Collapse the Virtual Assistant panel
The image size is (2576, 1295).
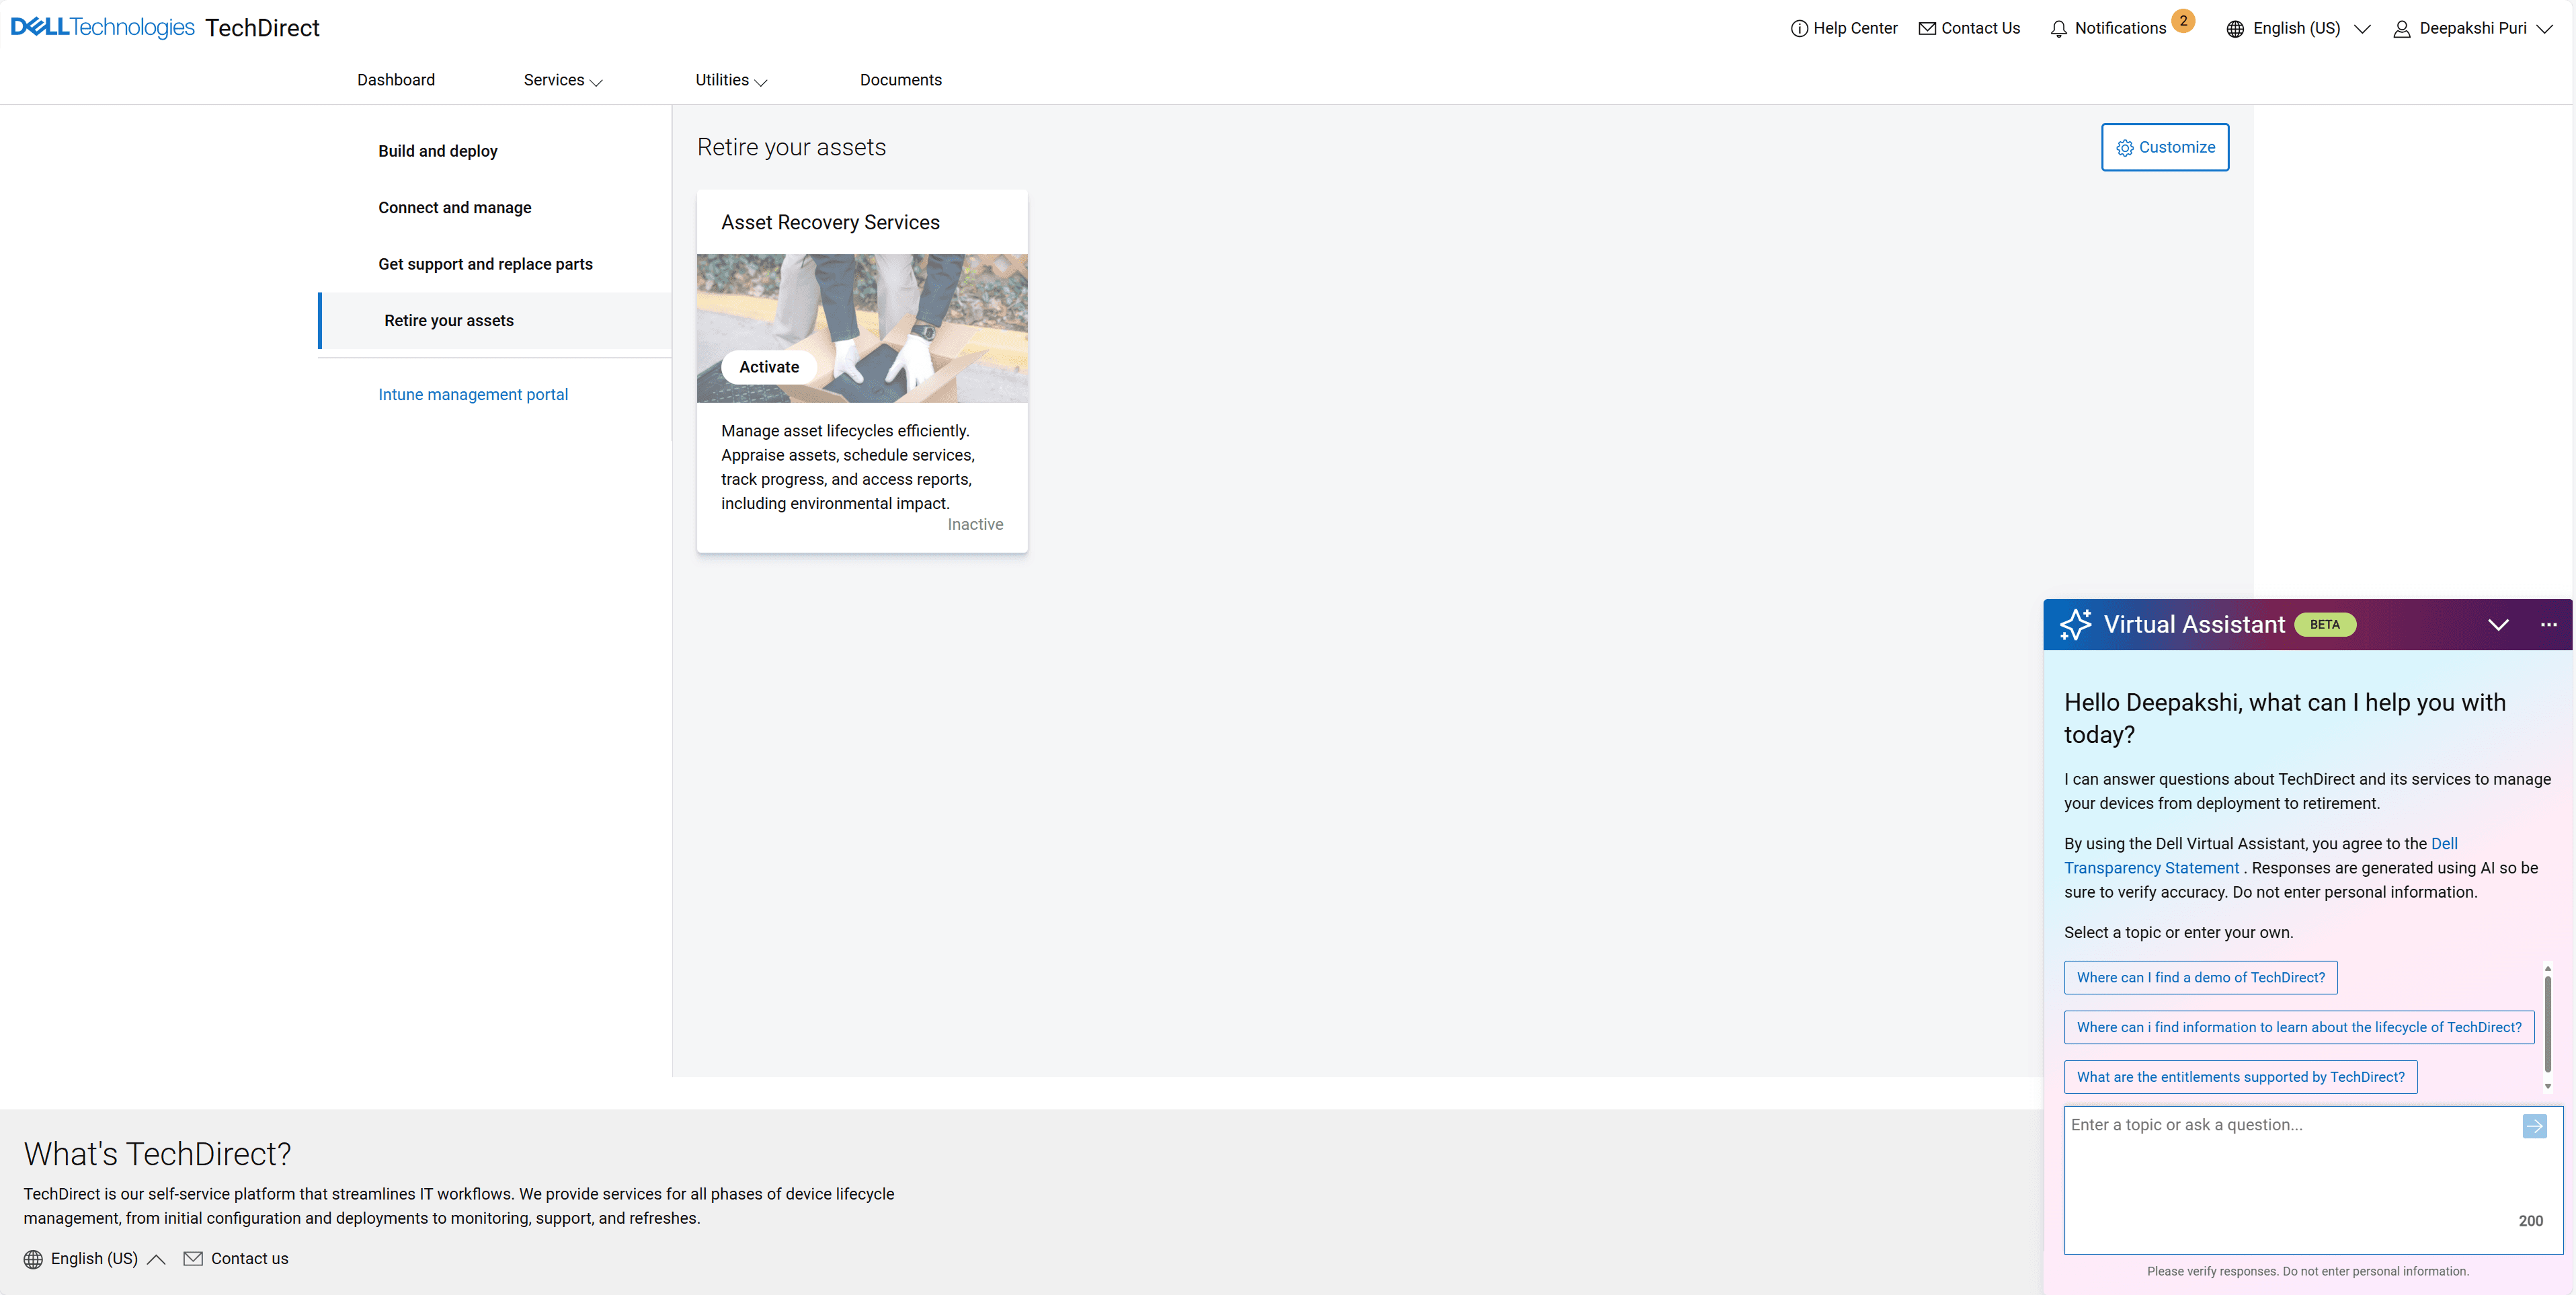tap(2499, 624)
